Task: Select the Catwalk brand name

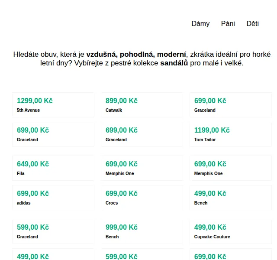Action: coord(114,110)
